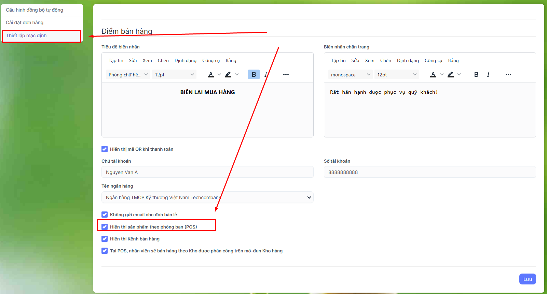Open the 'Tên ngân hàng' bank dropdown

(x=207, y=197)
